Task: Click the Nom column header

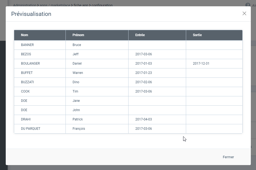Action: point(25,35)
